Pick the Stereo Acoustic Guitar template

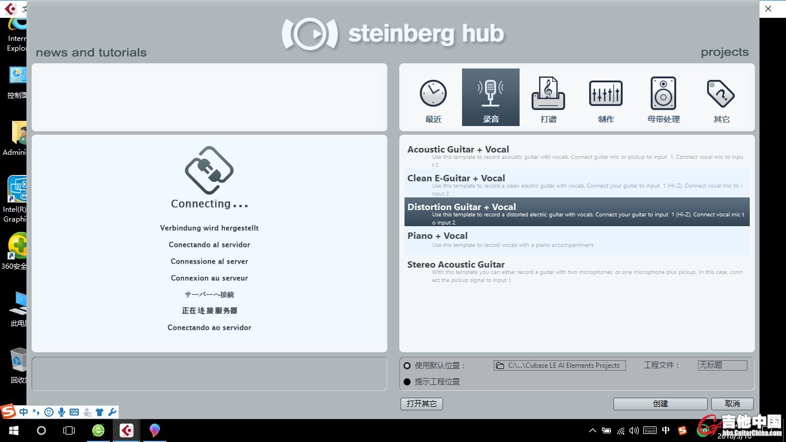pos(577,269)
